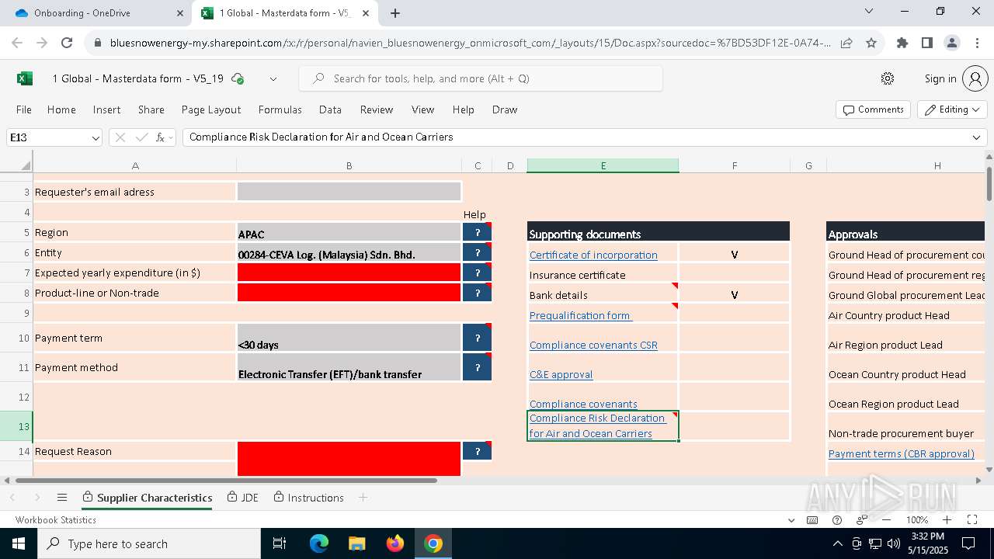Open the Help ribbon tab
Viewport: 994px width, 559px height.
464,109
